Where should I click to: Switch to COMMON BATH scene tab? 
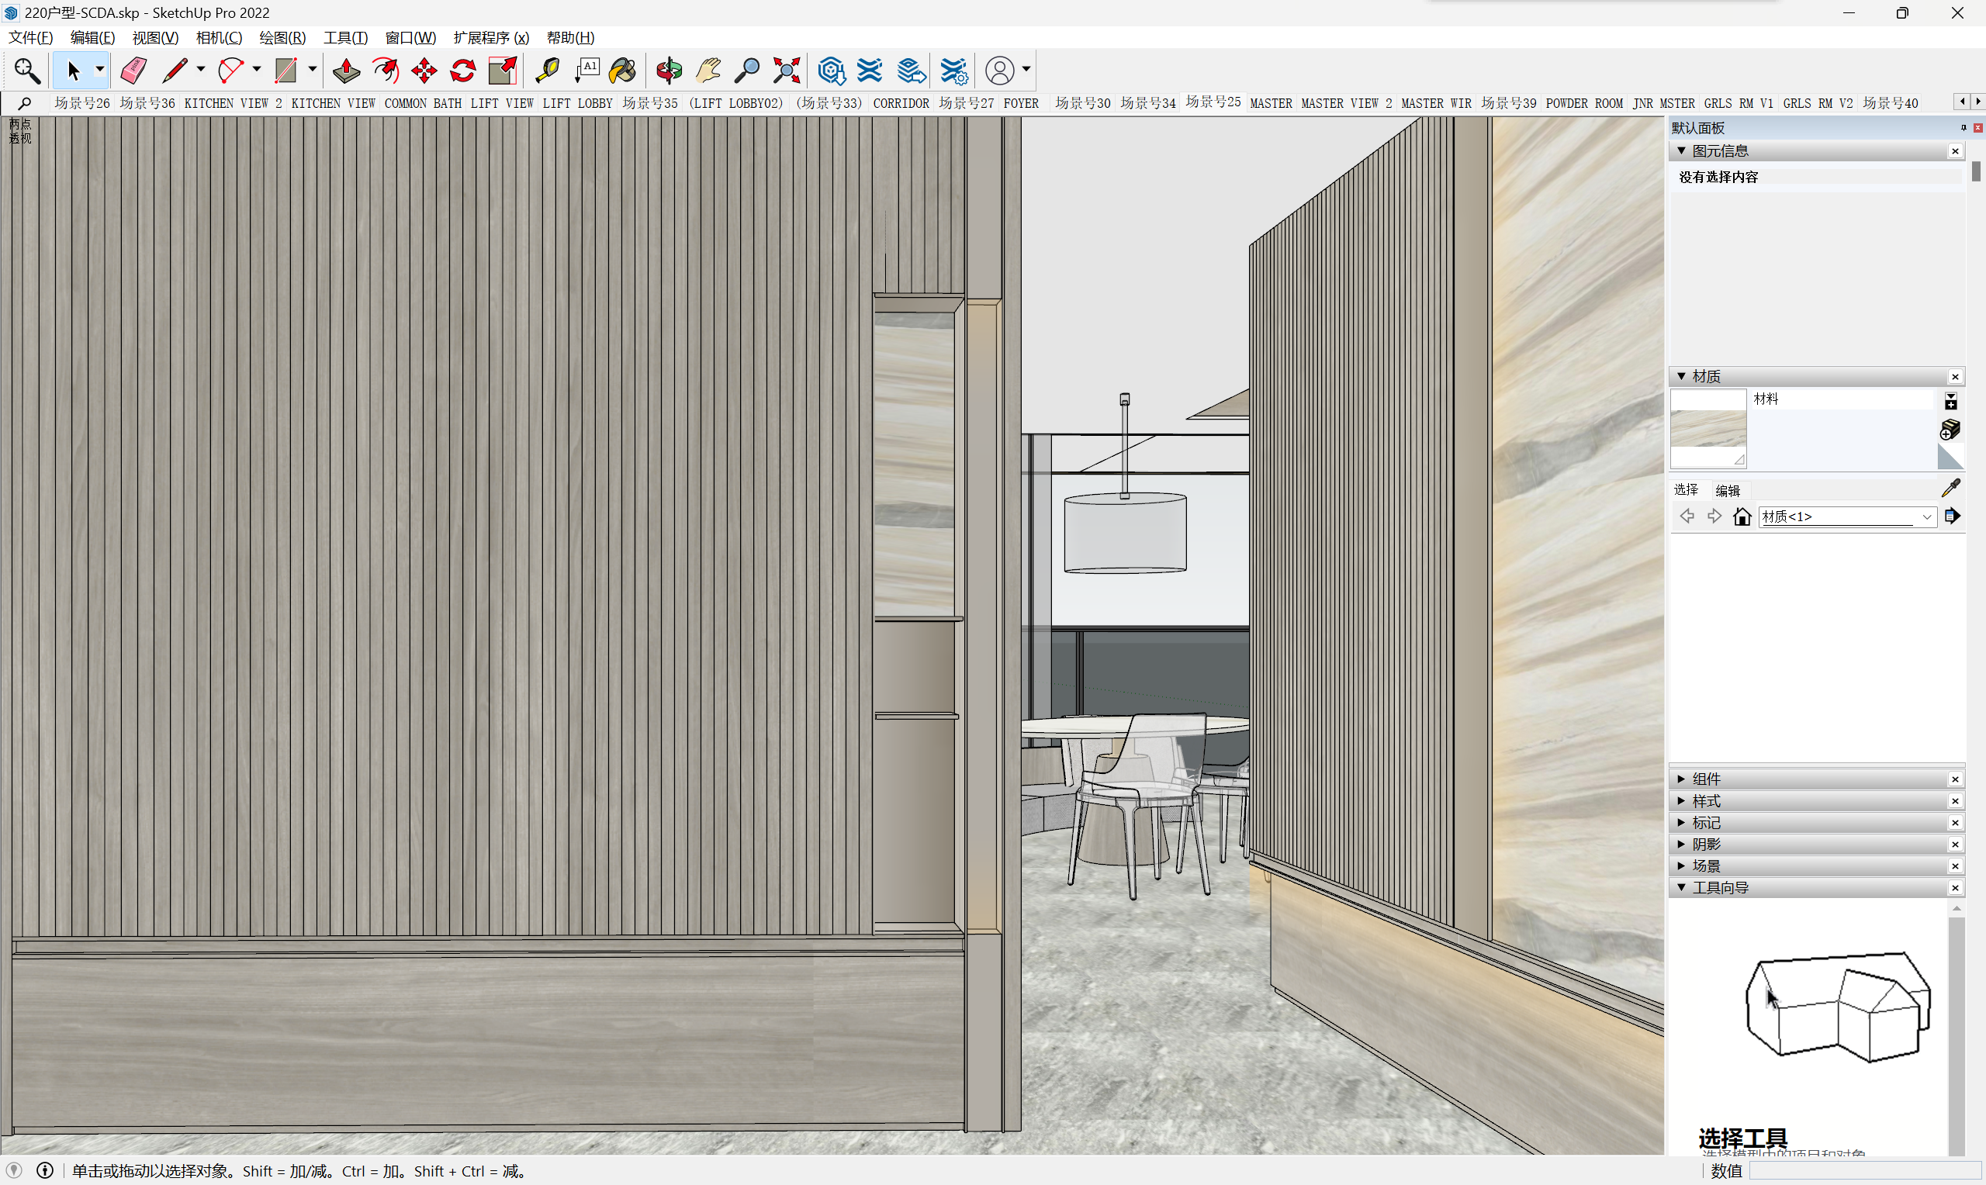coord(424,103)
